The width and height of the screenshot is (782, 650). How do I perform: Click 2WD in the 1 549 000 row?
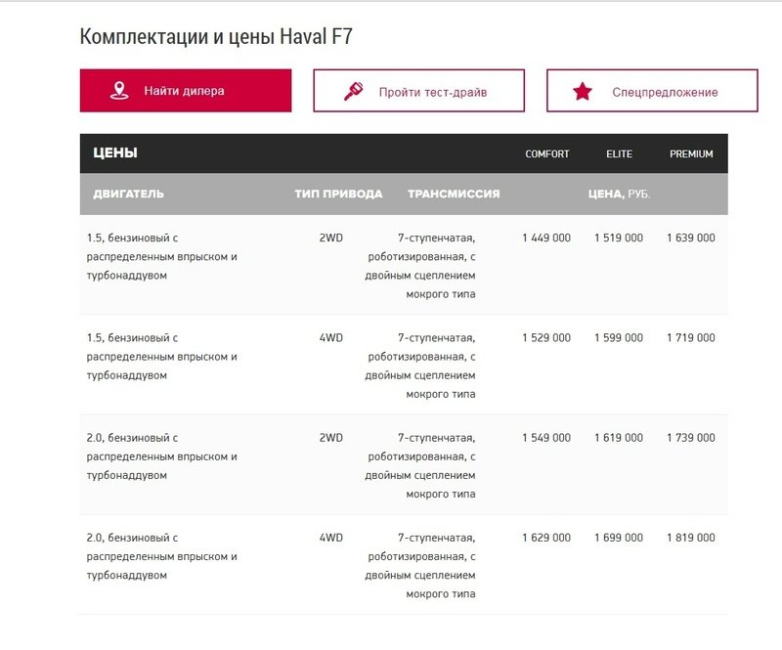[331, 438]
